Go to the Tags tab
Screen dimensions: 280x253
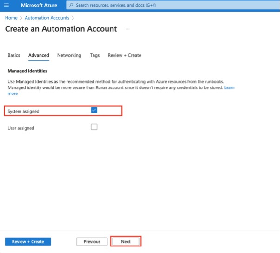coord(94,55)
